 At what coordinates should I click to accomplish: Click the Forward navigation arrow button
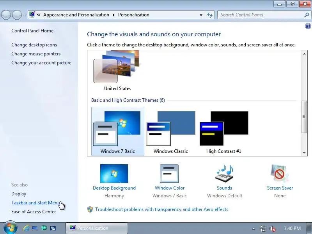click(x=17, y=15)
